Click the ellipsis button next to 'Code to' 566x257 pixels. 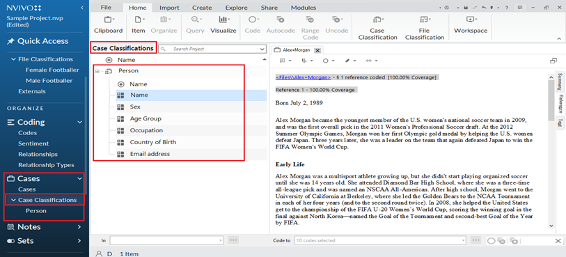[475, 240]
